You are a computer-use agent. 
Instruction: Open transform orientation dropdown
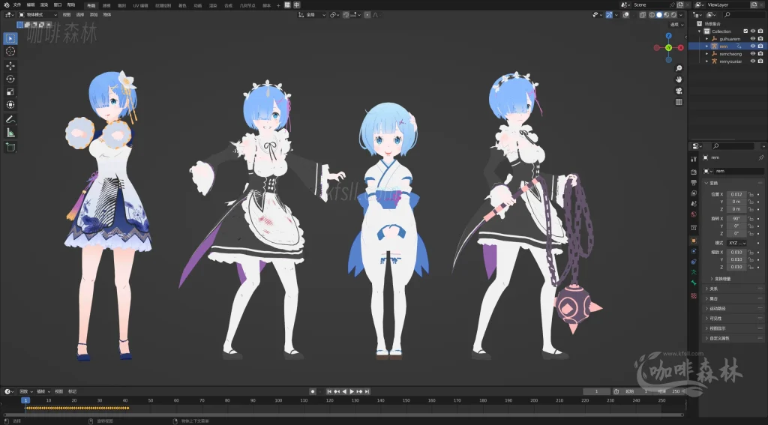pos(312,15)
